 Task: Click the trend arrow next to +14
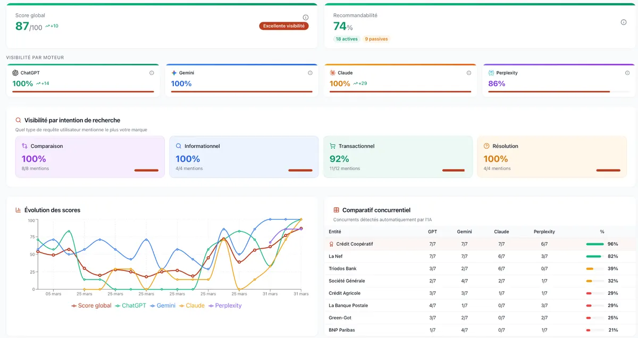pos(38,83)
